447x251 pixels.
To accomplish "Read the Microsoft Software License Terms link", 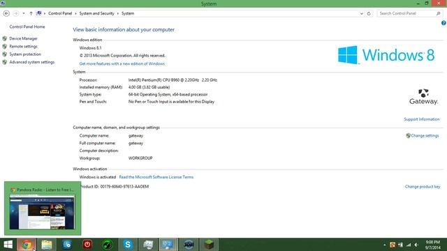I will pyautogui.click(x=156, y=177).
